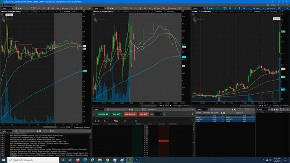Viewport: 290px width, 163px height.
Task: Open Drawing set Default dropdown under left chart
Action: click(82, 127)
